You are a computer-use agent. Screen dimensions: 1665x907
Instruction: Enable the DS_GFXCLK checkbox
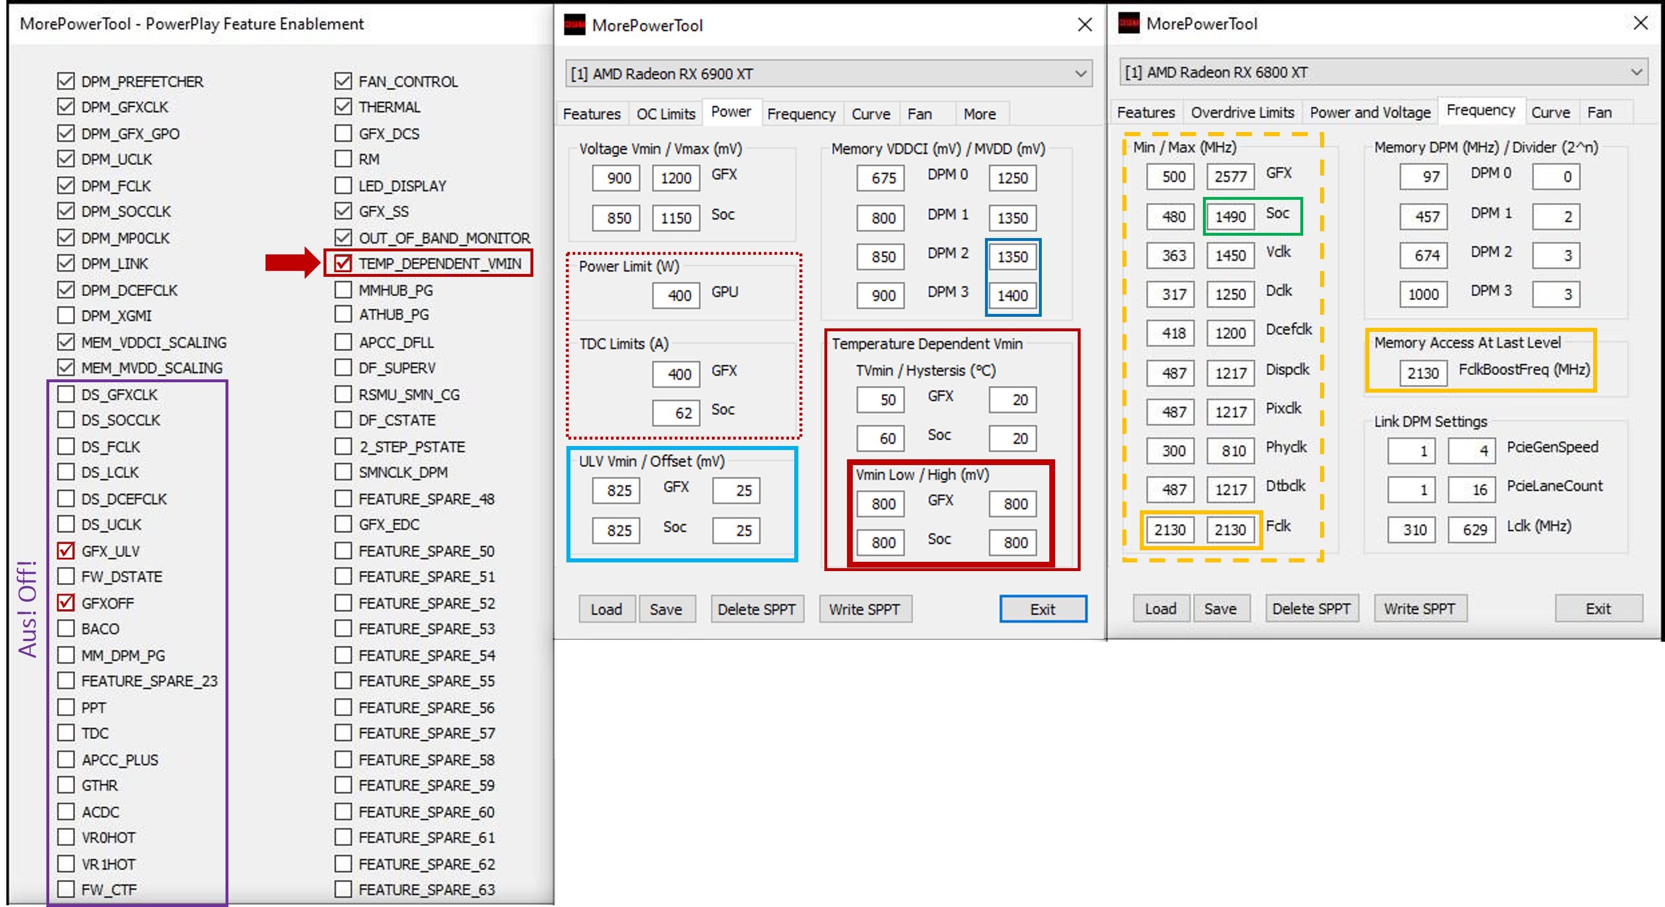point(66,394)
